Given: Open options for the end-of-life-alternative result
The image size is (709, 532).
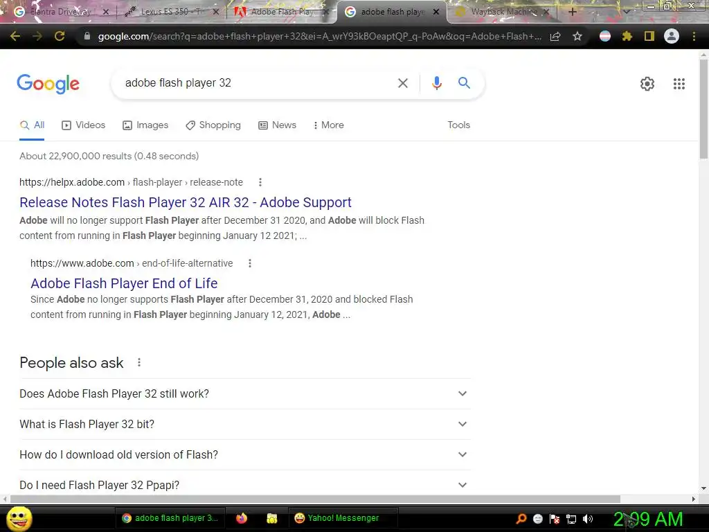Looking at the screenshot, I should pos(250,263).
